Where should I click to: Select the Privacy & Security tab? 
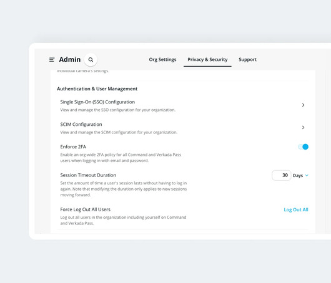coord(207,60)
